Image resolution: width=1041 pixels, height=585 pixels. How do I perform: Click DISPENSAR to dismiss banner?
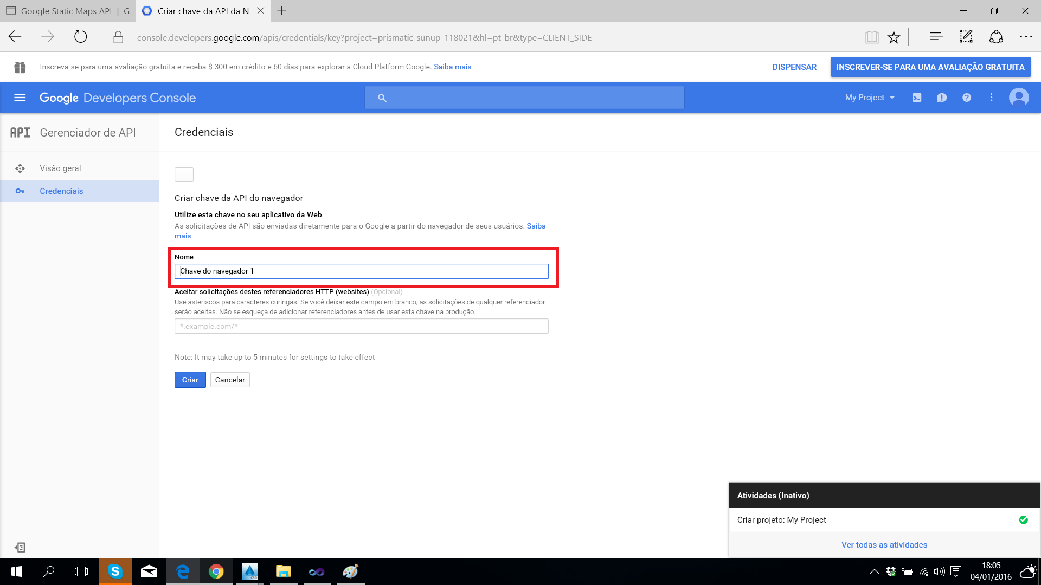[794, 67]
